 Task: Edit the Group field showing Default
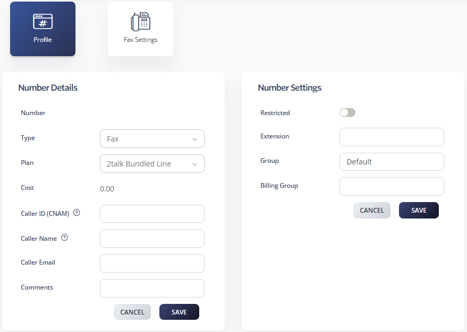pos(392,162)
